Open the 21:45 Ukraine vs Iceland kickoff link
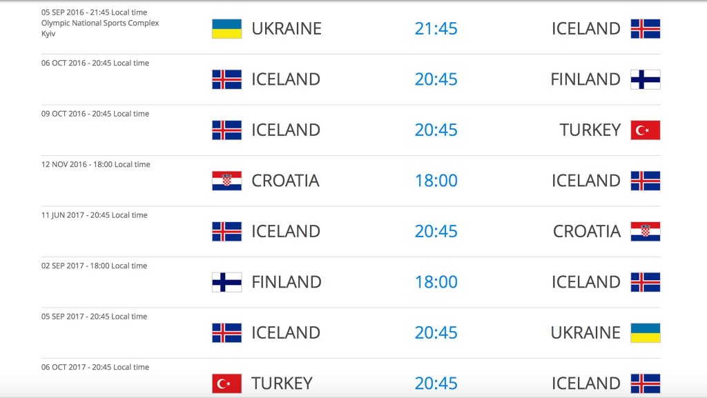 click(x=436, y=28)
